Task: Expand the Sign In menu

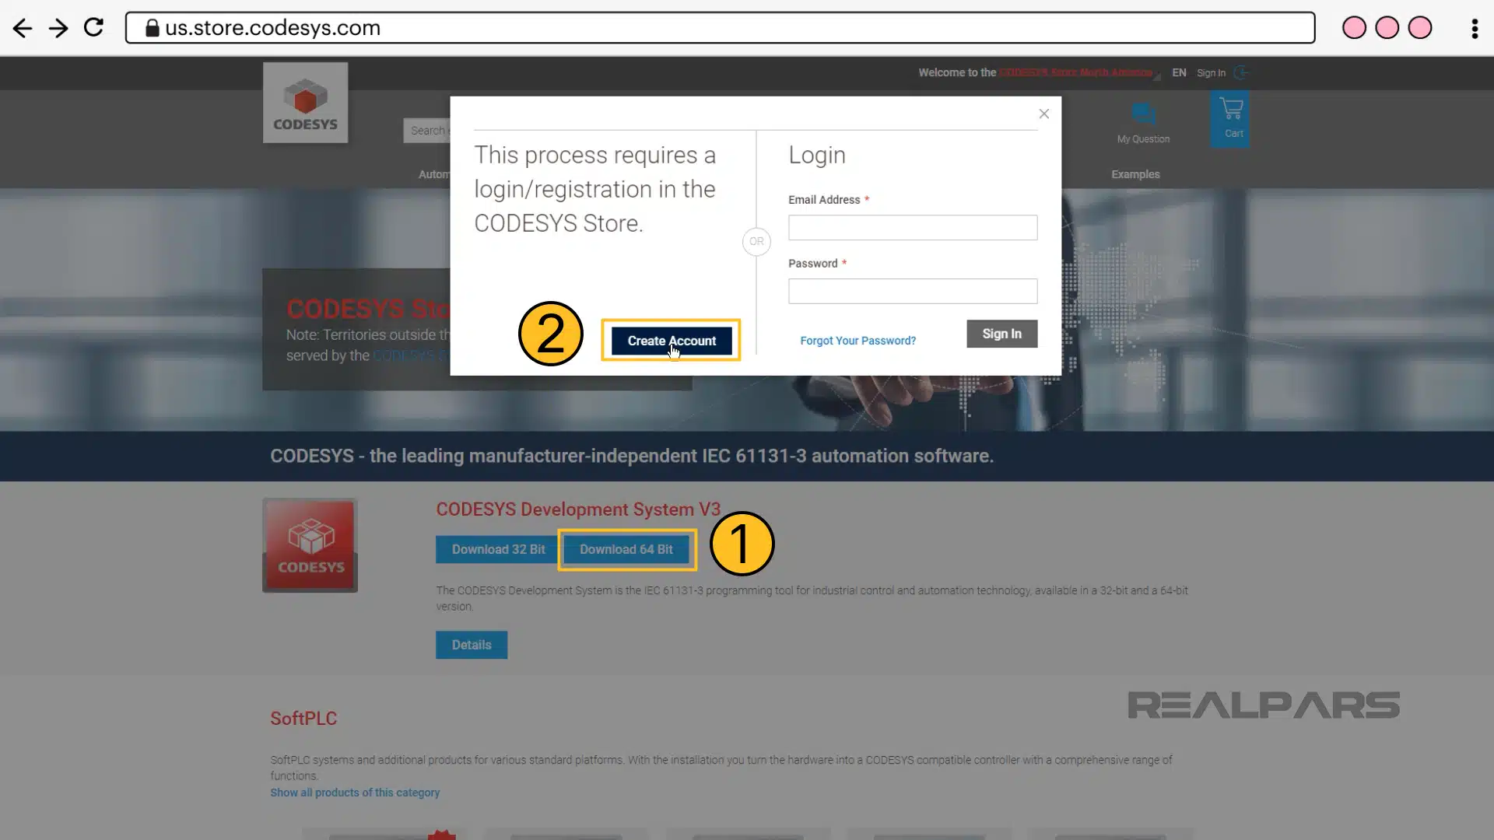Action: [1211, 72]
